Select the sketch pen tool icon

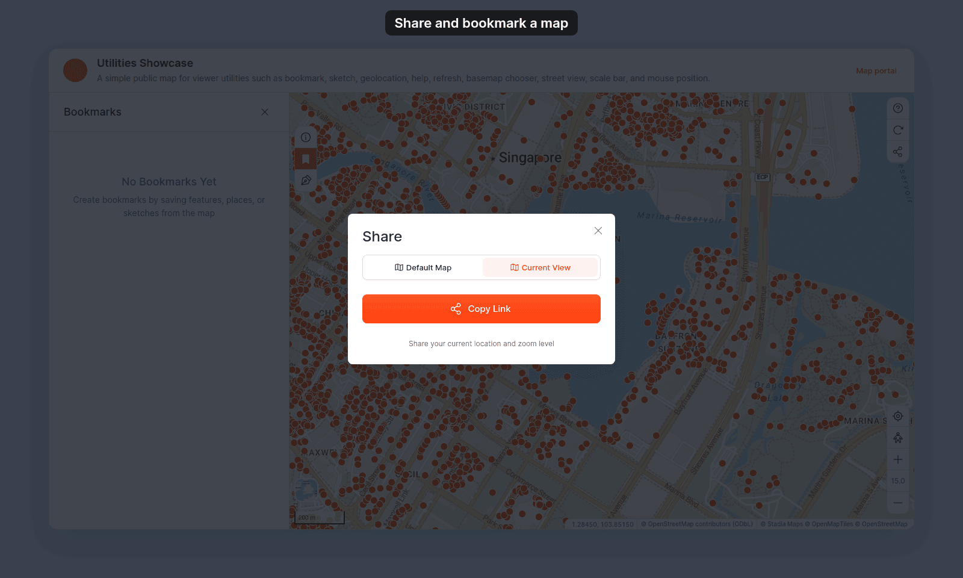pos(306,181)
